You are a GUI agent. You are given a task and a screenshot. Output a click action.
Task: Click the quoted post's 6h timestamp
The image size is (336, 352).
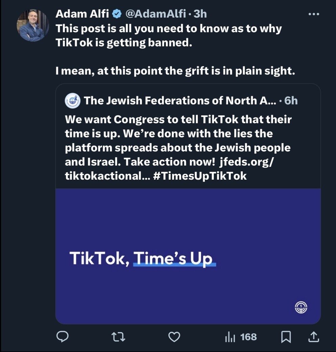pos(291,100)
